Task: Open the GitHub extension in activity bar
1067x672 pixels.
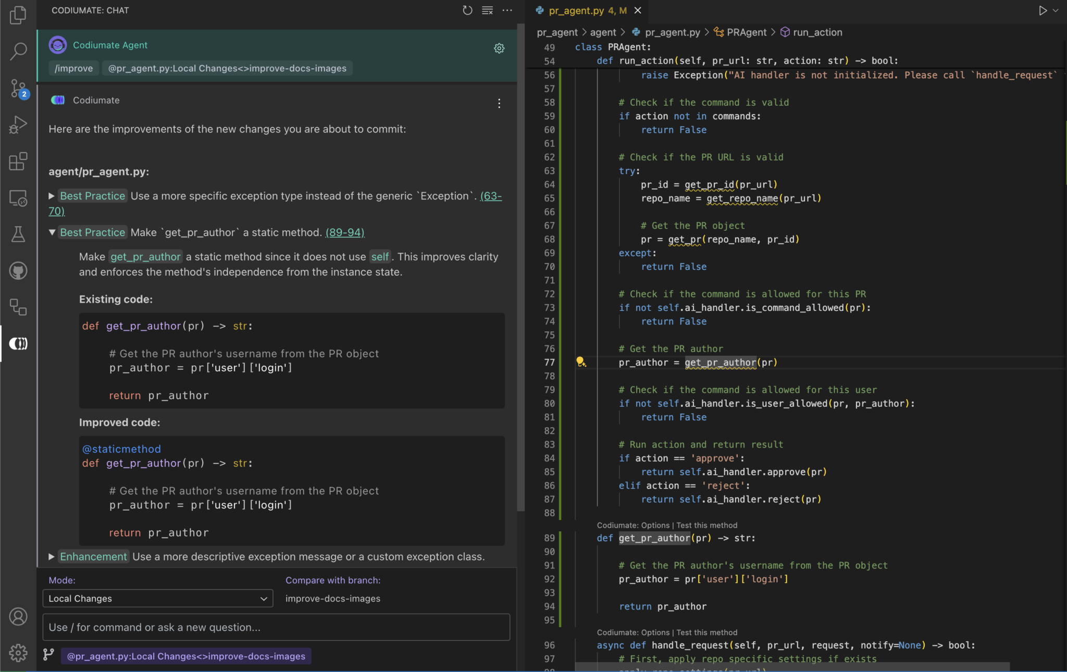Action: pyautogui.click(x=18, y=270)
